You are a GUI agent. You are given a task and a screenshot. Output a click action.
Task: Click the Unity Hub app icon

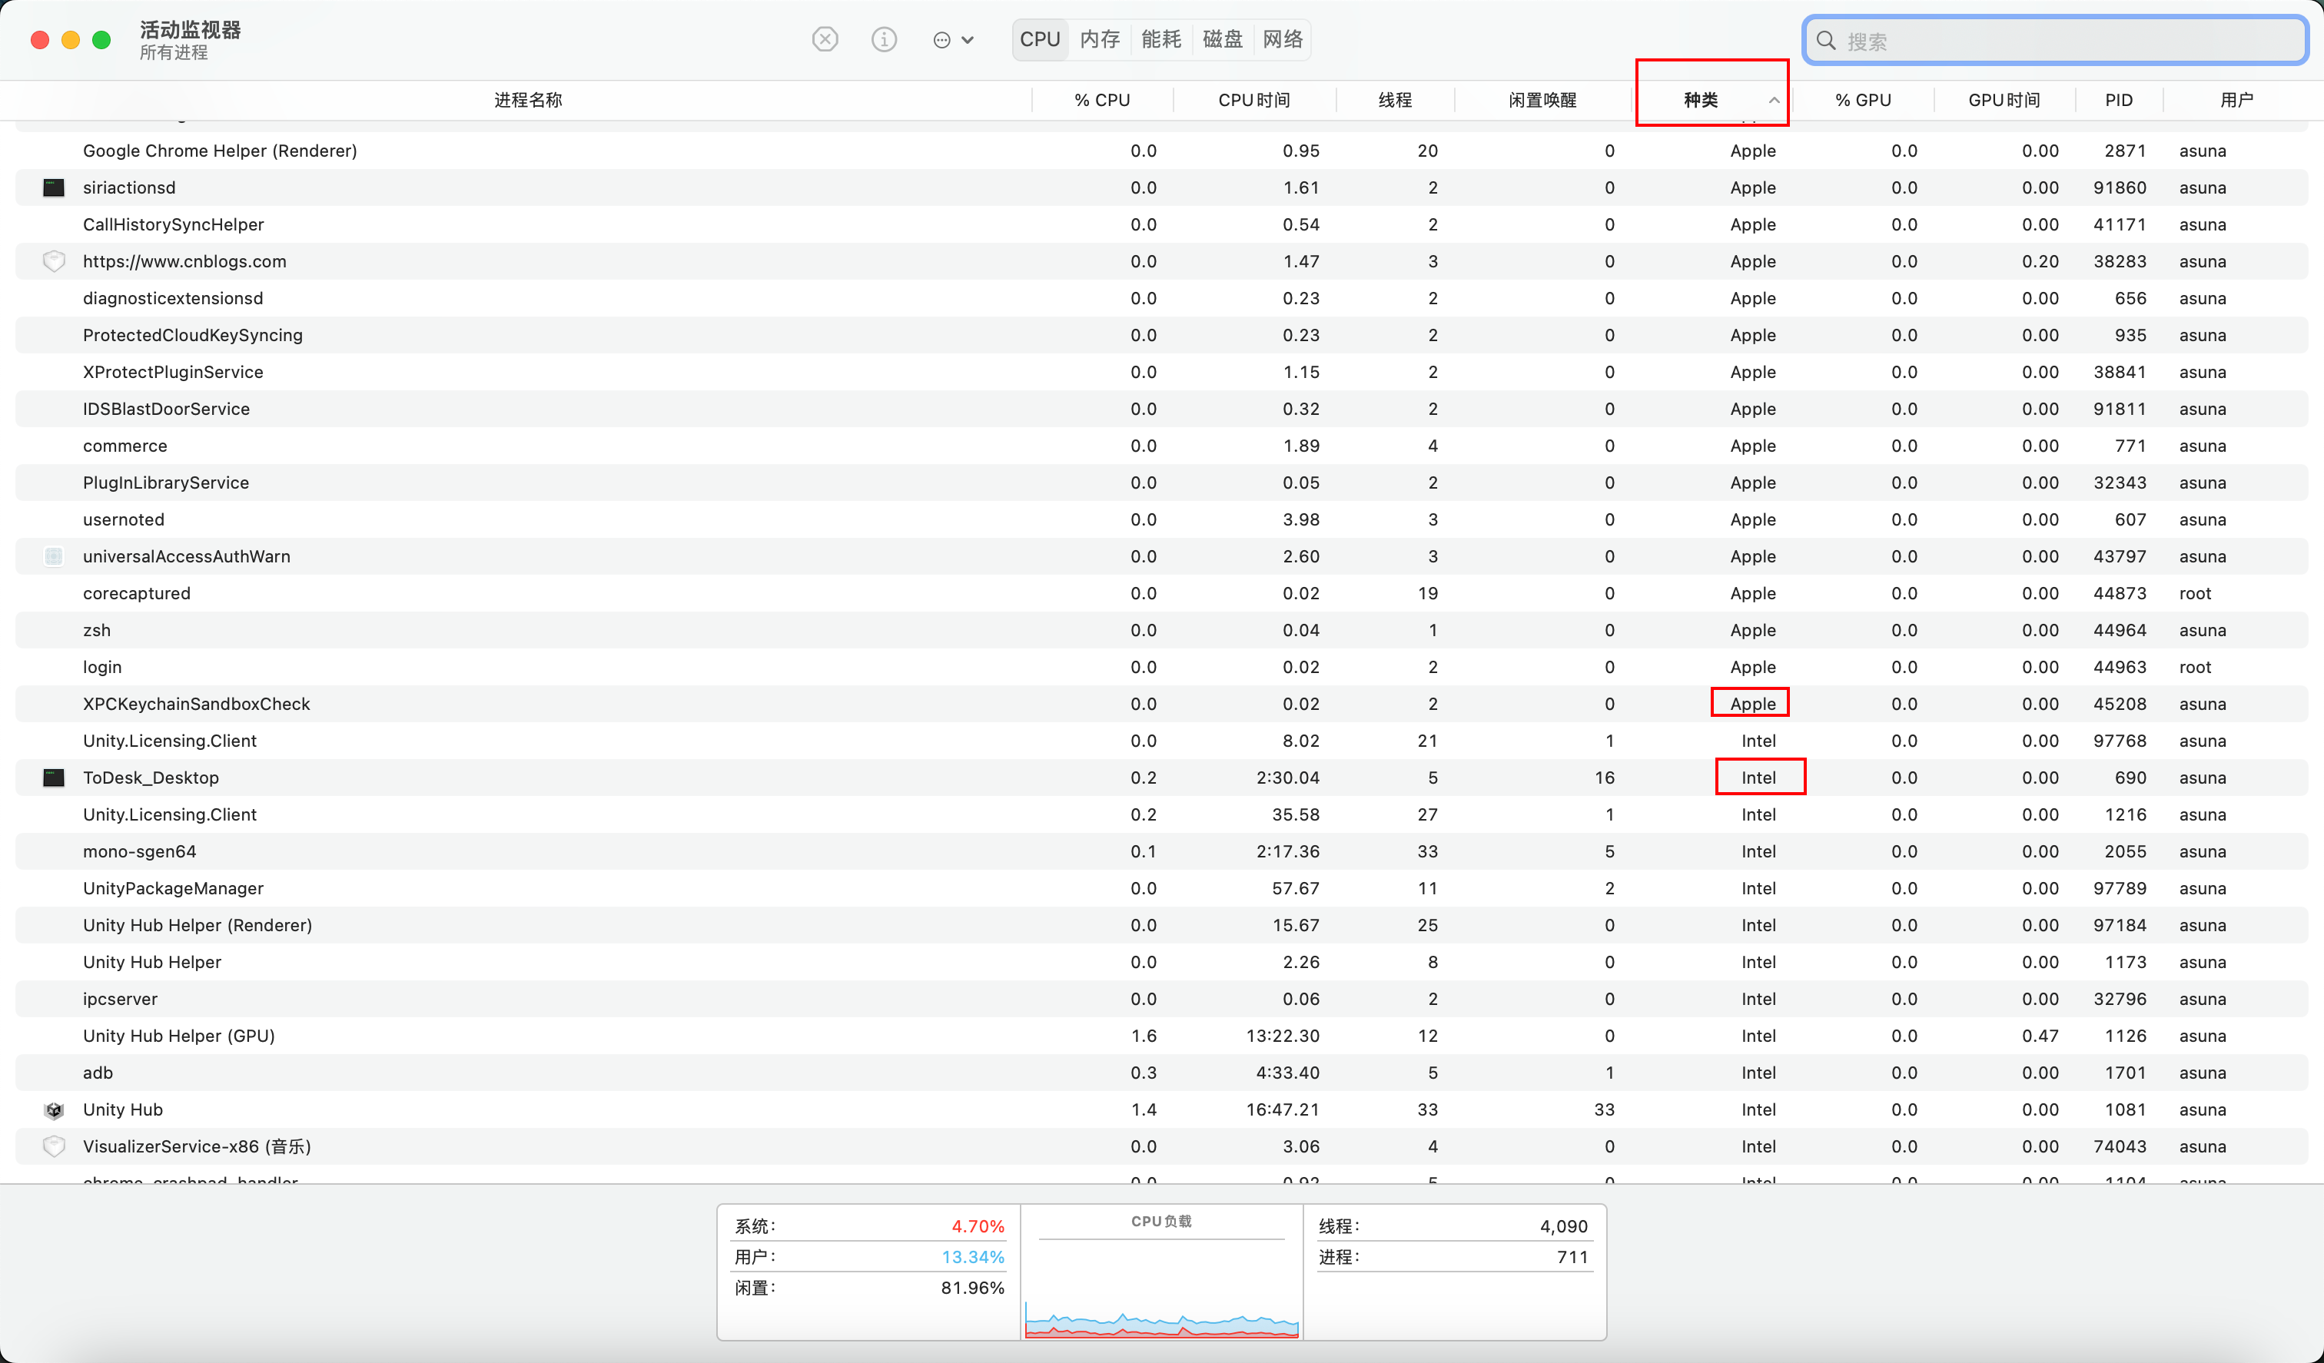tap(55, 1109)
